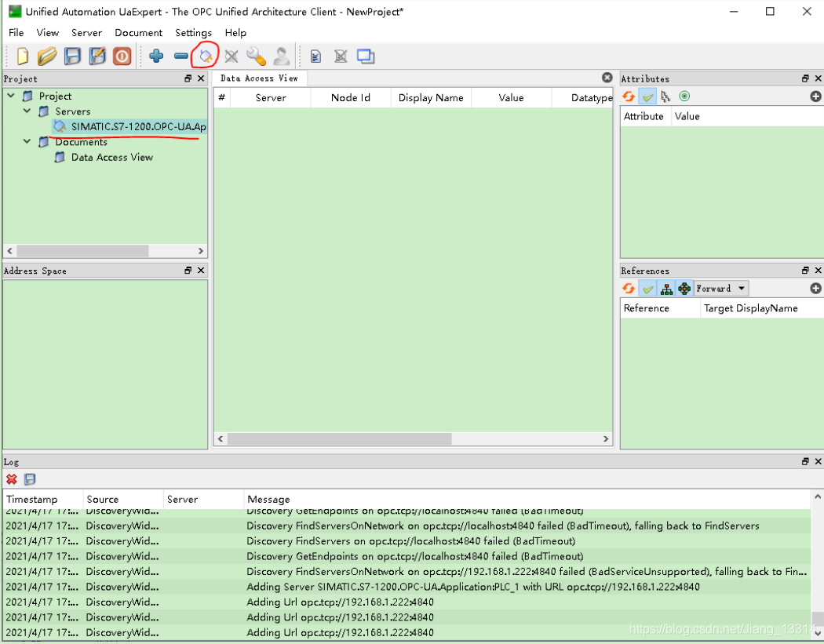The width and height of the screenshot is (824, 644).
Task: Select the Data Access View tab
Action: [x=259, y=78]
